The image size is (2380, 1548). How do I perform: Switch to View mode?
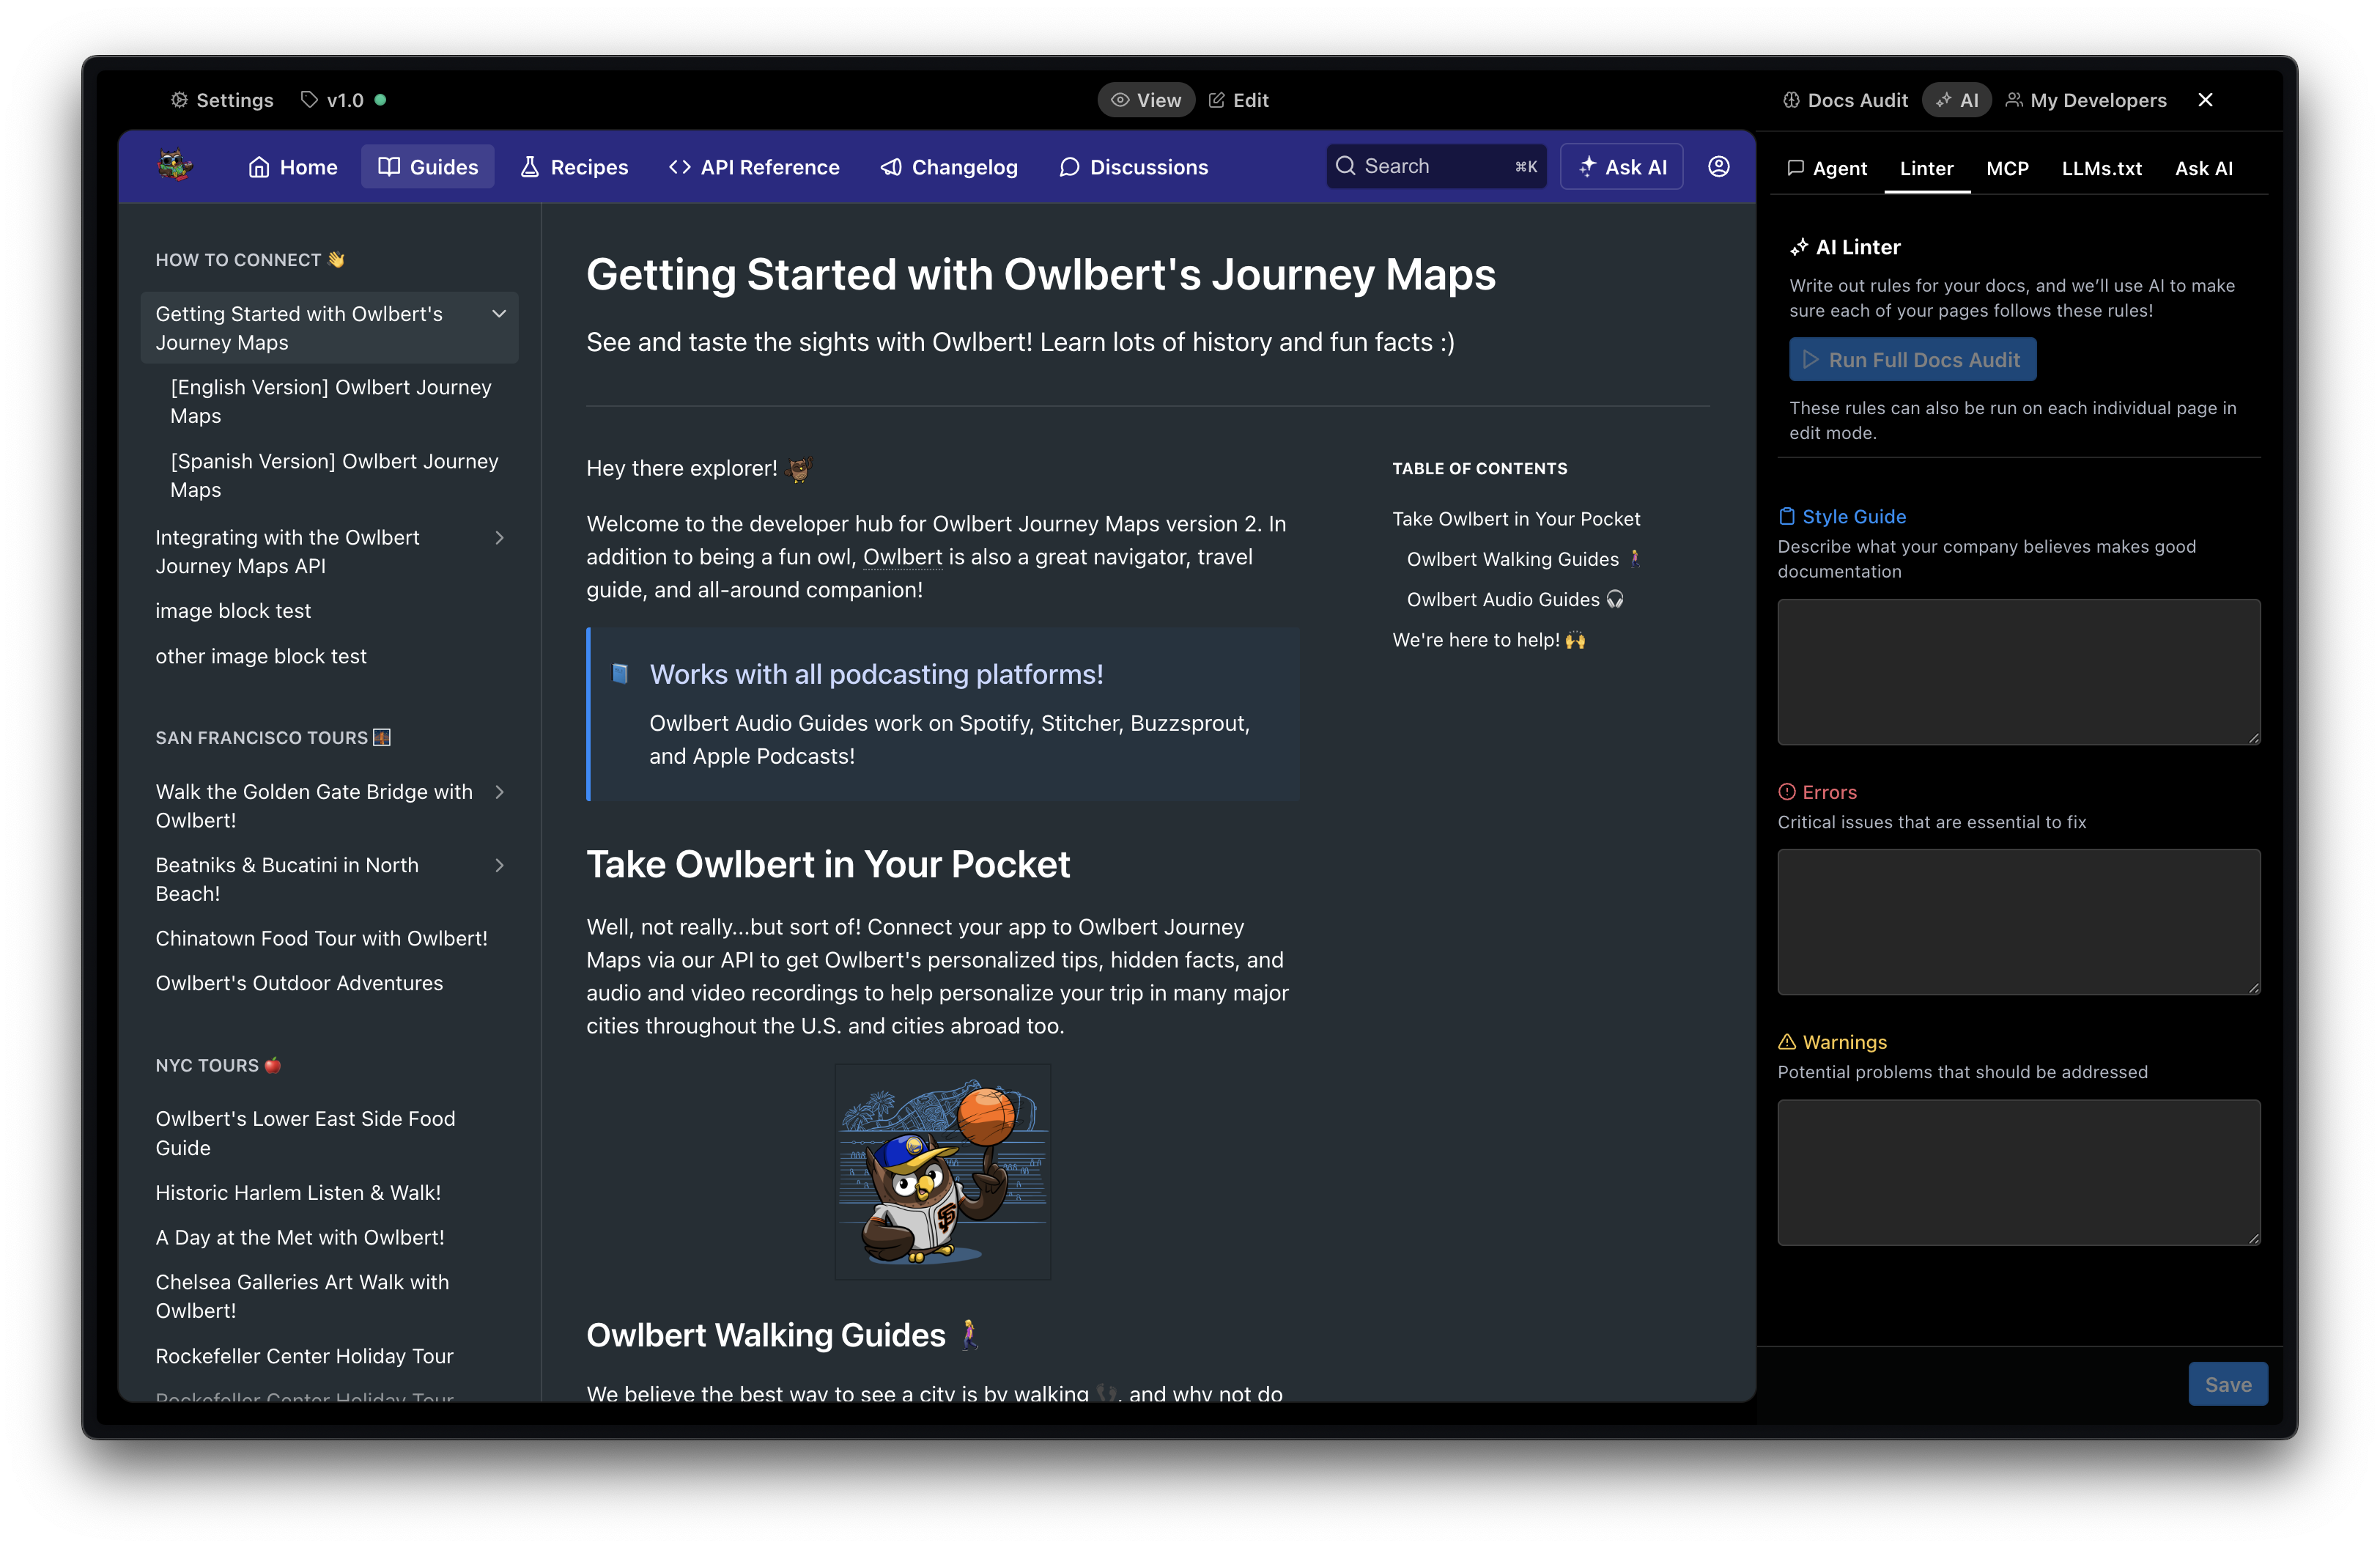coord(1146,100)
